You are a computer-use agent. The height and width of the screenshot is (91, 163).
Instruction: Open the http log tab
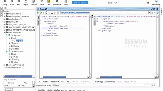coord(50,90)
